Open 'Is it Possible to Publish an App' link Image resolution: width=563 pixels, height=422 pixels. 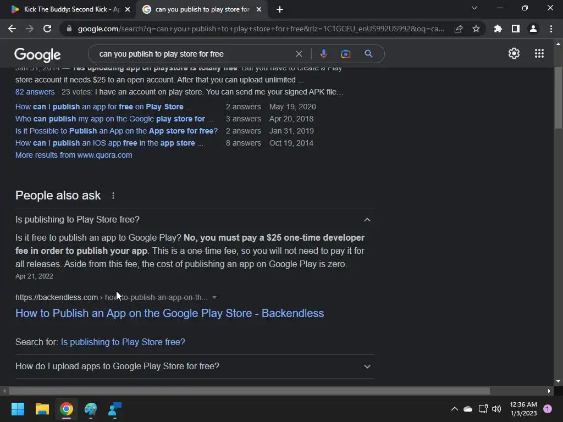click(x=117, y=131)
